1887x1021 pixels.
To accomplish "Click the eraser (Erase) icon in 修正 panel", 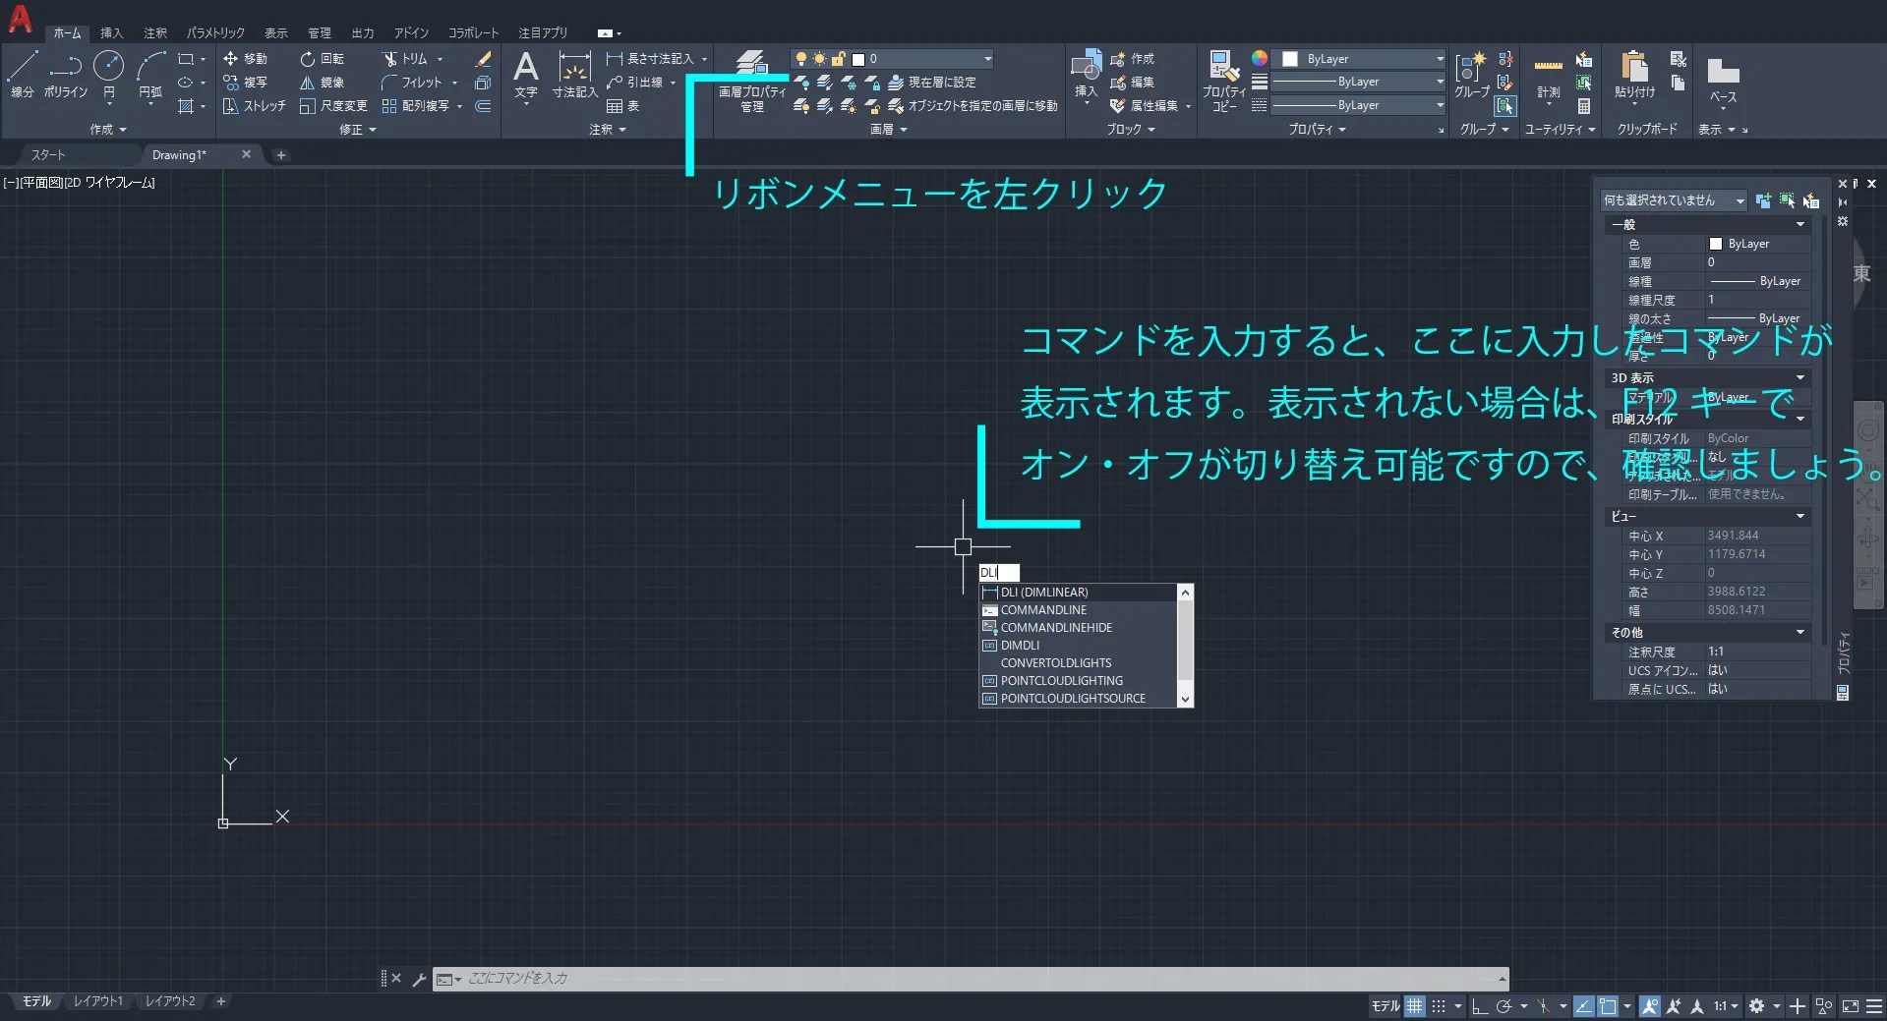I will point(483,59).
